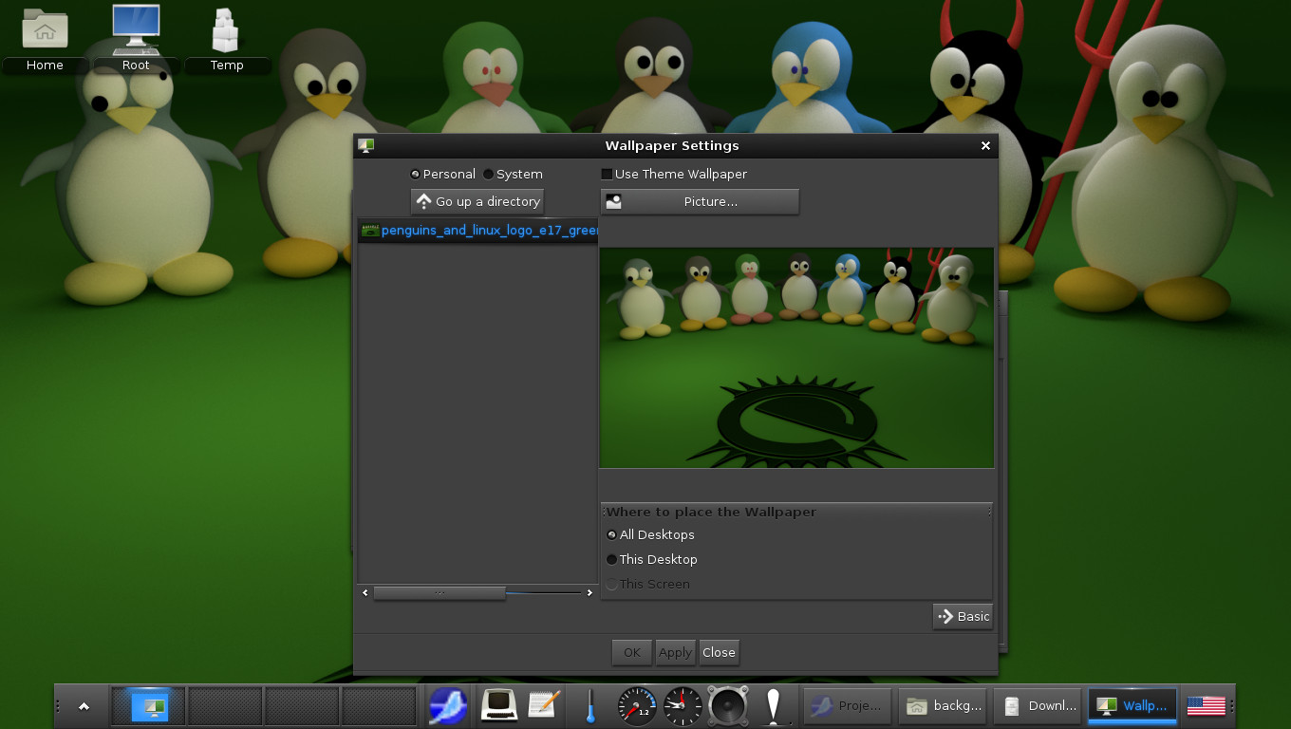This screenshot has width=1291, height=729.
Task: Click the Where to place the Wallpaper frame header
Action: pos(796,512)
